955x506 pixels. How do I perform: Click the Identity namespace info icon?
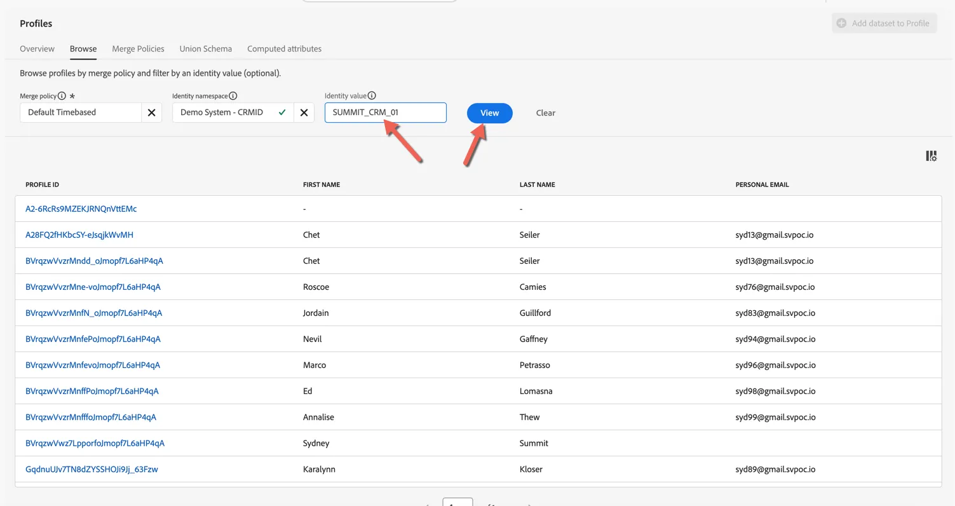click(233, 96)
